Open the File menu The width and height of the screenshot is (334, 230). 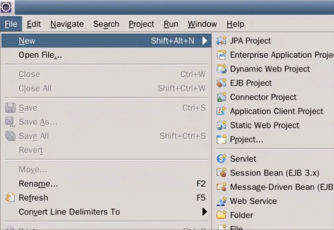(x=11, y=24)
